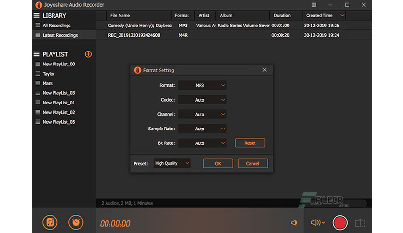The image size is (403, 233).
Task: Click the M4R format cell
Action: pos(183,35)
